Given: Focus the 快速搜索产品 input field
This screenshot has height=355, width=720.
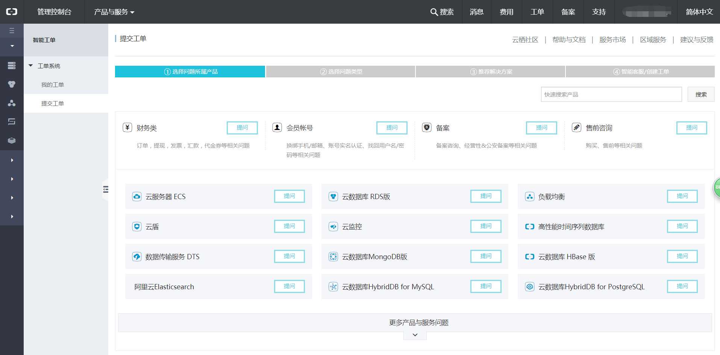Looking at the screenshot, I should pos(611,94).
